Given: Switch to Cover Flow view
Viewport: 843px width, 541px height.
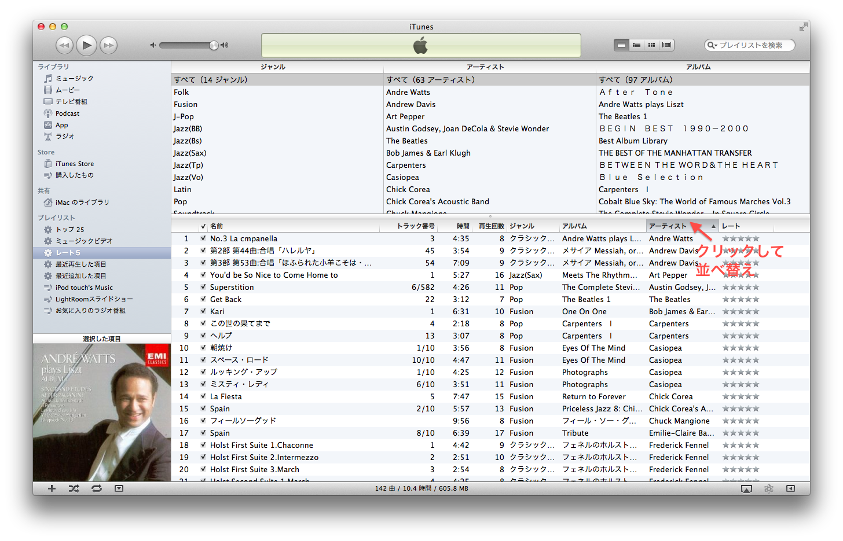Looking at the screenshot, I should [666, 45].
